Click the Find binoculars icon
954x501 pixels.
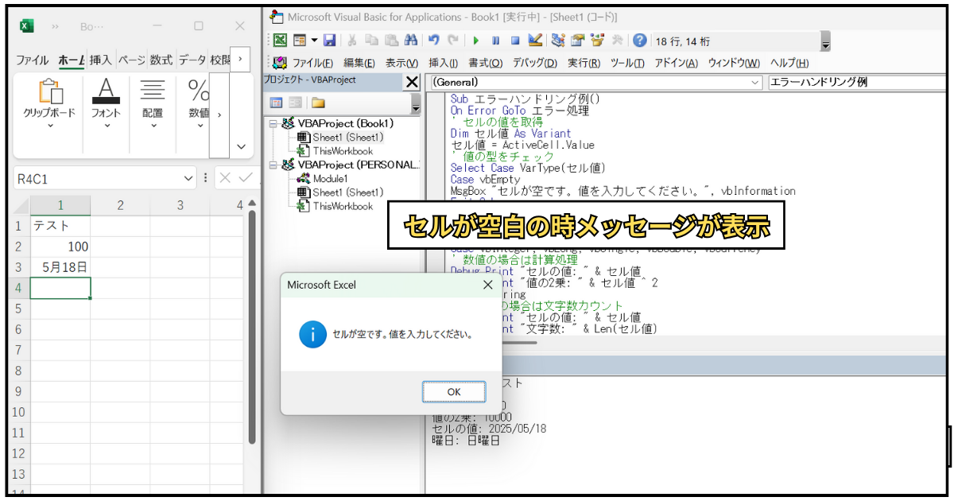point(411,41)
